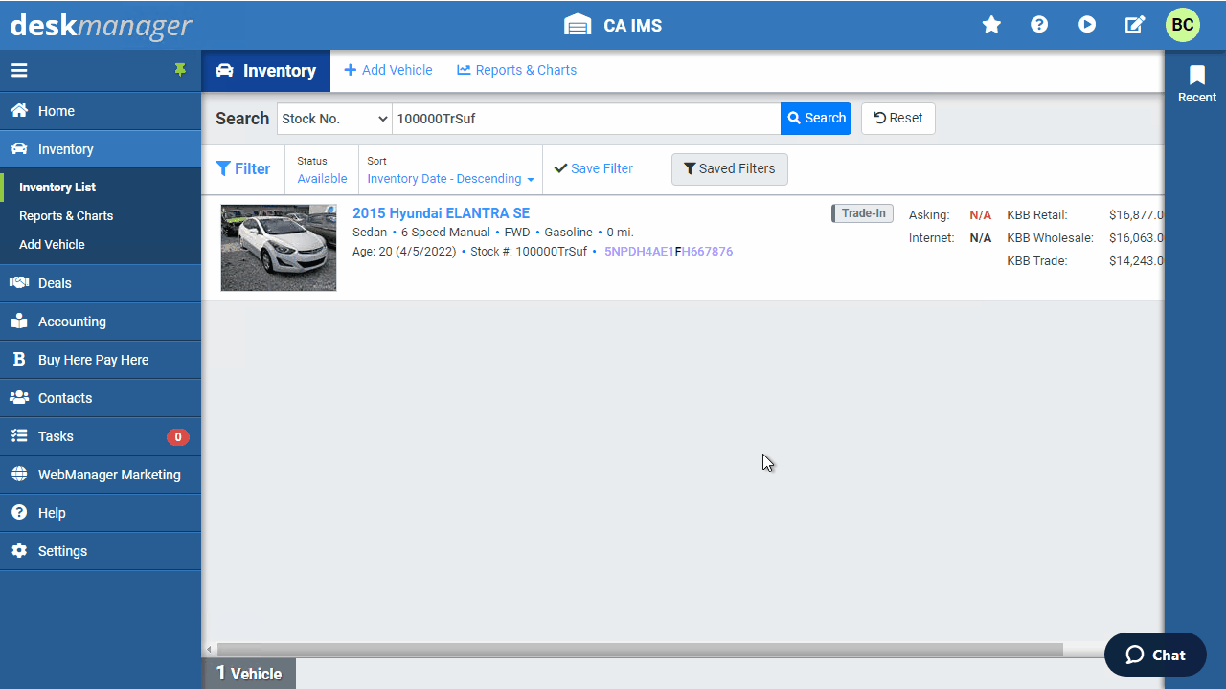
Task: Toggle the sidebar pin
Action: pos(181,70)
